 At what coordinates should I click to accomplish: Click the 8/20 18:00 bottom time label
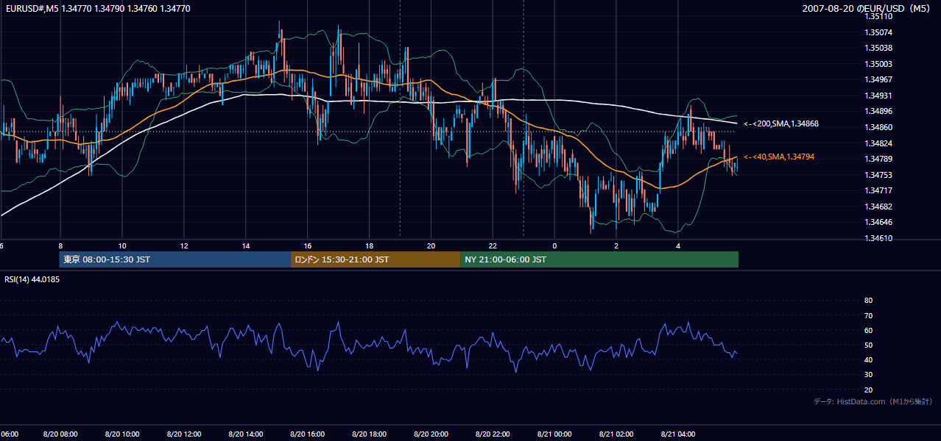370,434
